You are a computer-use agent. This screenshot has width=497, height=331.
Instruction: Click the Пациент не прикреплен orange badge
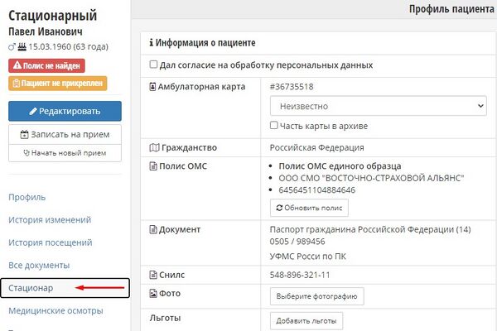(58, 84)
